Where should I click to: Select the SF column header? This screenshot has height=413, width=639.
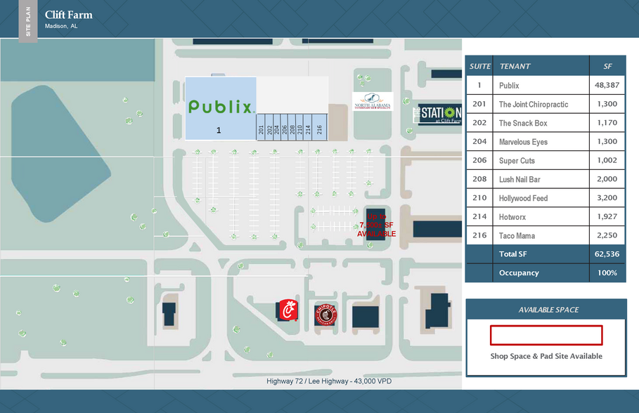pos(607,67)
